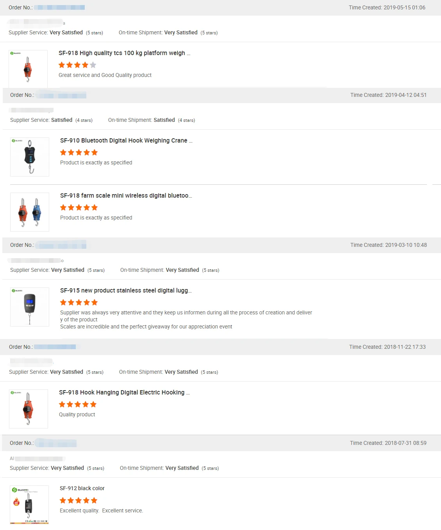The height and width of the screenshot is (530, 441).
Task: Open SF-910 Bluetooth Digital Hook Weighing Crane link
Action: click(x=126, y=141)
